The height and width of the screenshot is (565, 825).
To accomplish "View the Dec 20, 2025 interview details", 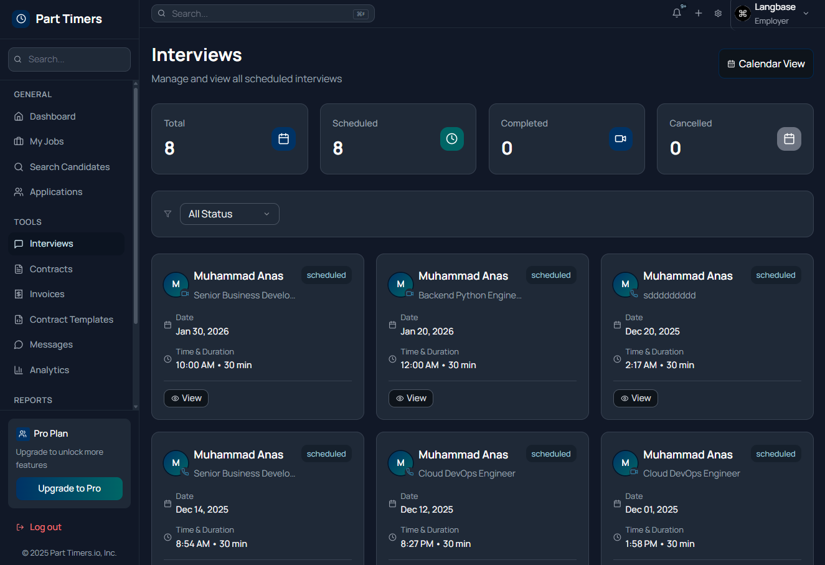I will [x=635, y=398].
